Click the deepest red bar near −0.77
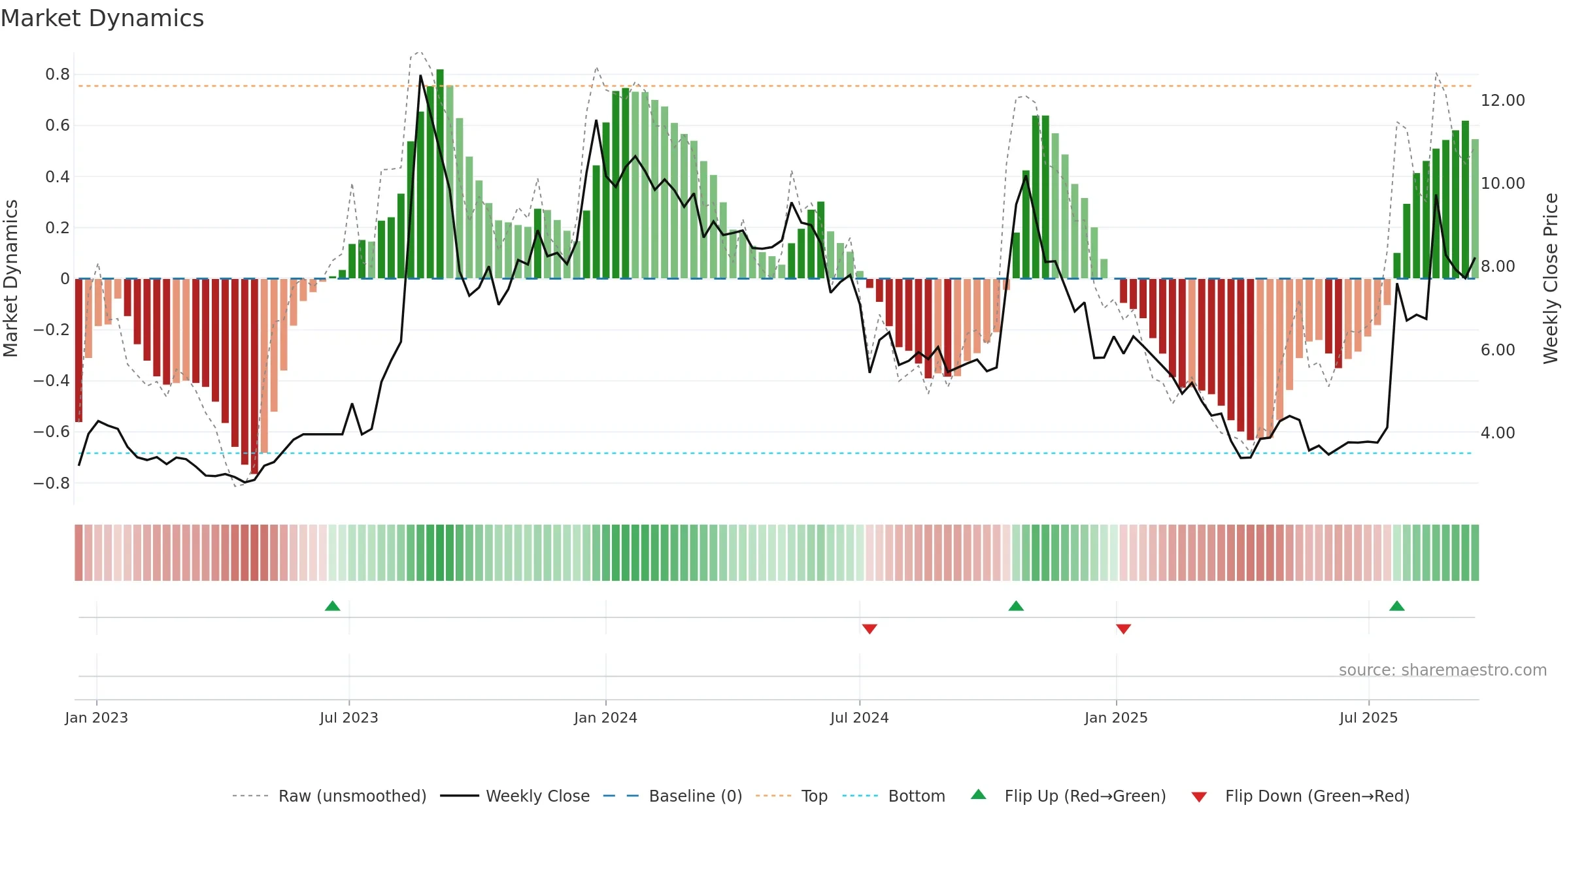The width and height of the screenshot is (1569, 882). [x=254, y=376]
